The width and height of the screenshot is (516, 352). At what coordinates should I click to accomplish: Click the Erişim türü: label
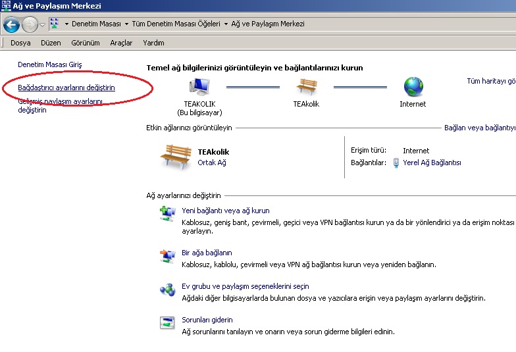pos(369,150)
